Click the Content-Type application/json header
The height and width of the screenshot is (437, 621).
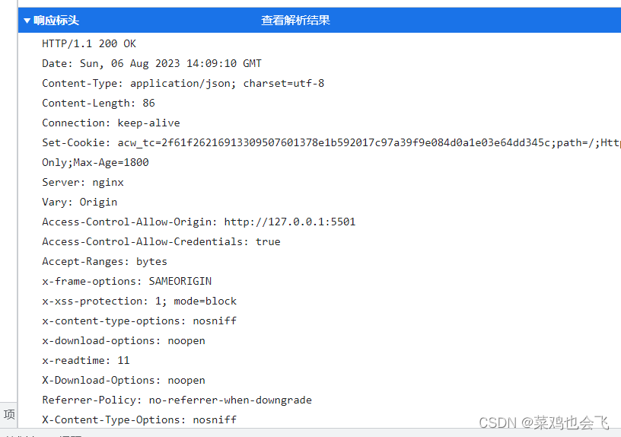click(183, 83)
